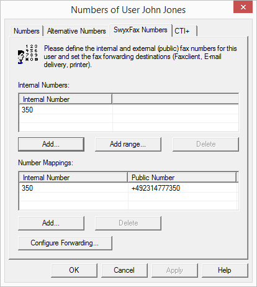257x287 pixels.
Task: Add a new internal fax number
Action: 51,144
